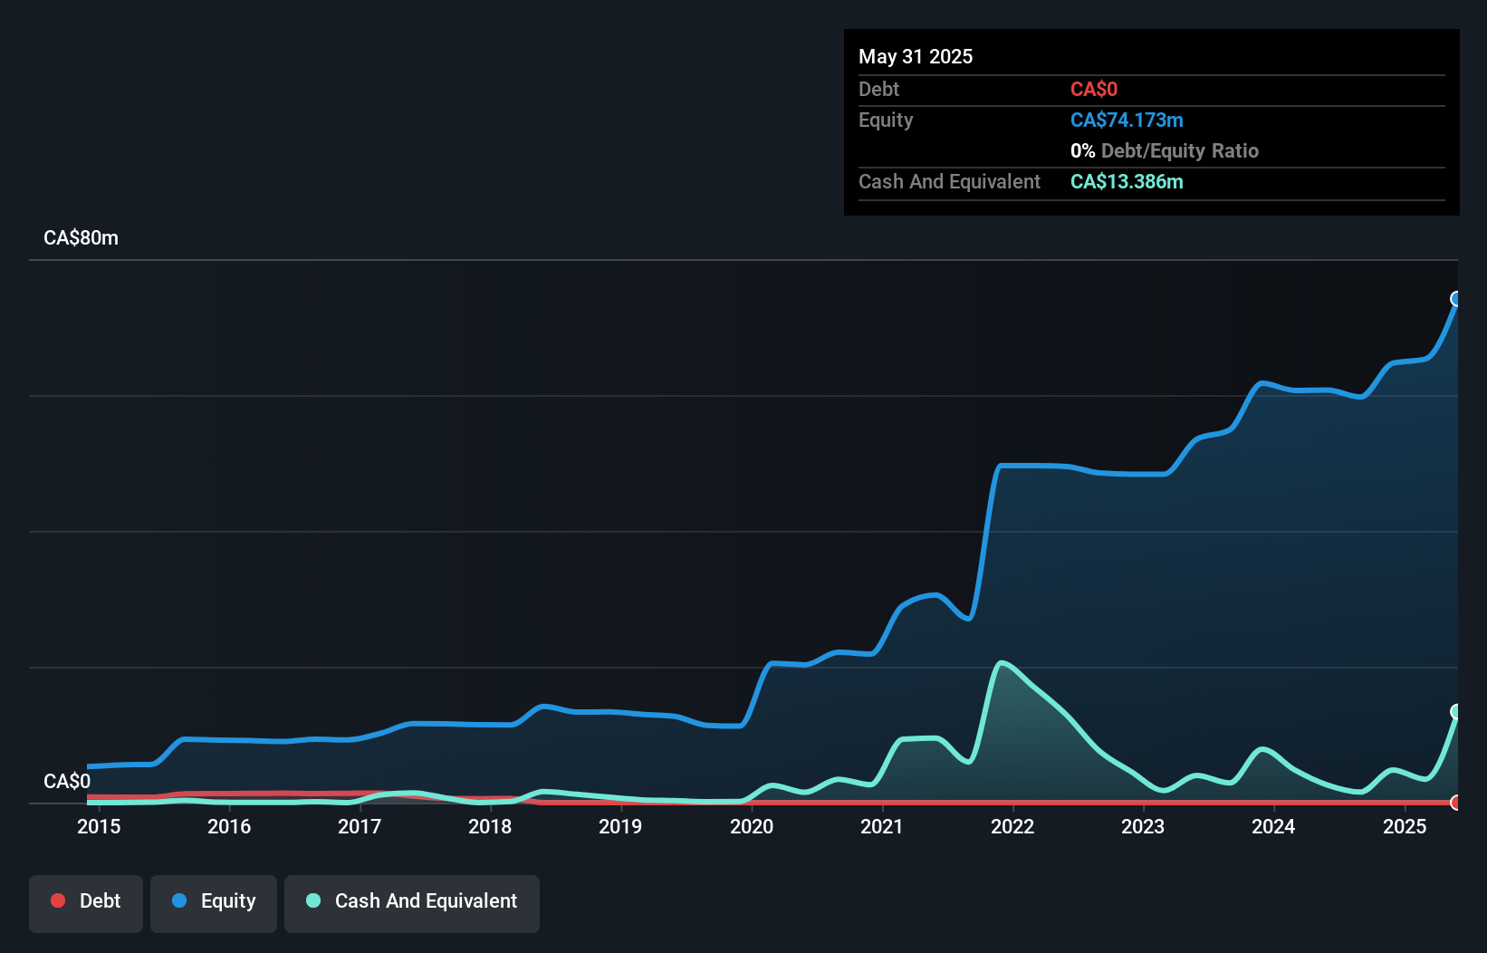Click the teal Cash And Equivalent dot icon

(312, 900)
